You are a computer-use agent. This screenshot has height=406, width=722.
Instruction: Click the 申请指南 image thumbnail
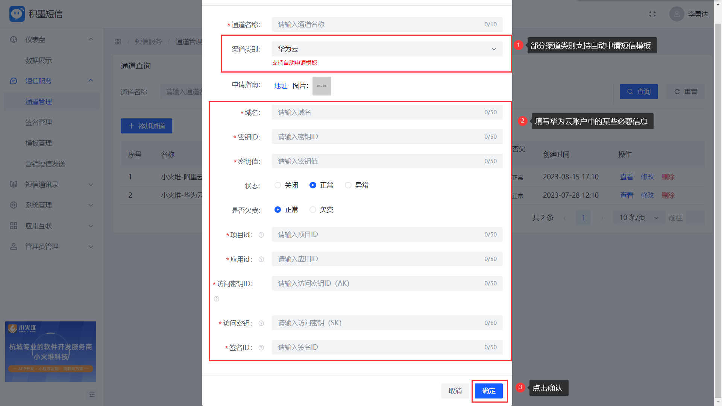(322, 86)
